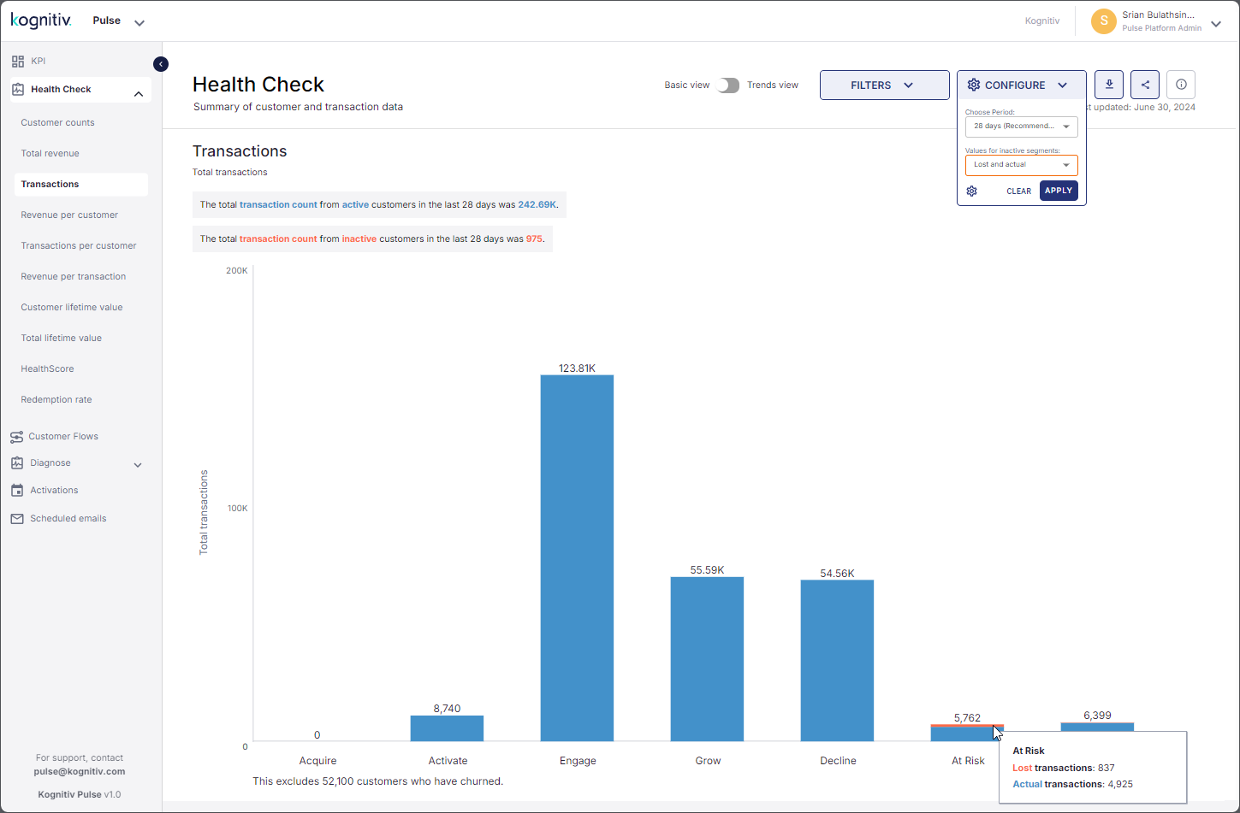
Task: Click the Scheduled emails envelope icon
Action: (17, 519)
